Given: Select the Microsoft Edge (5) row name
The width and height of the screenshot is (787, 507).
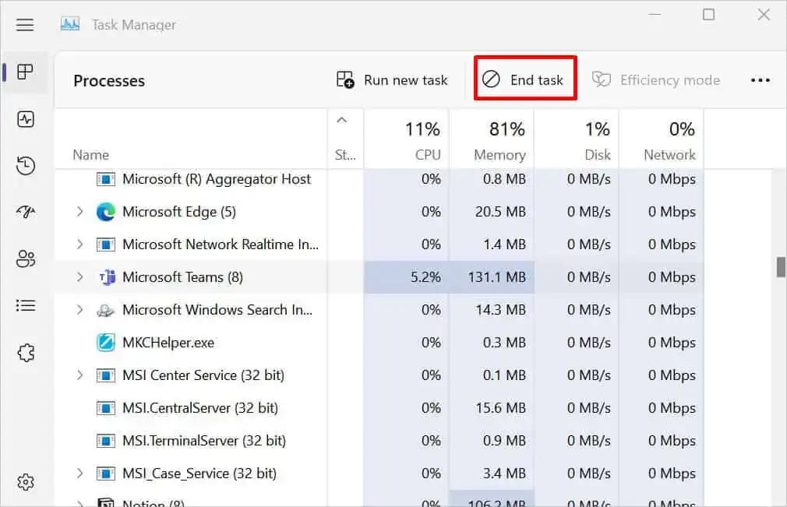Looking at the screenshot, I should coord(178,212).
